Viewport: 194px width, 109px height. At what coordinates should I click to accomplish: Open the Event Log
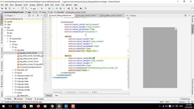[x=185, y=99]
